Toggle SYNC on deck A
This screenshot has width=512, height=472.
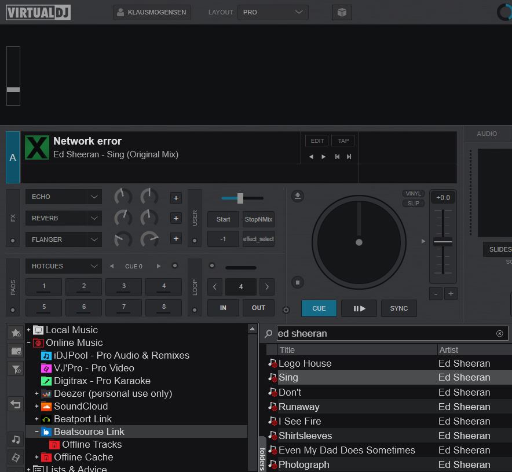tap(398, 308)
